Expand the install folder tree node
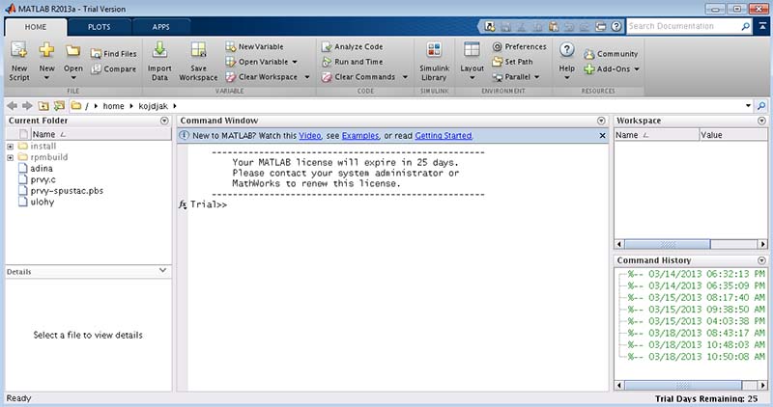 pyautogui.click(x=10, y=146)
